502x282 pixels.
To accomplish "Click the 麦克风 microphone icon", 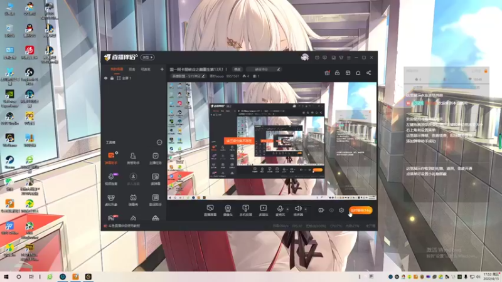I will coord(280,209).
